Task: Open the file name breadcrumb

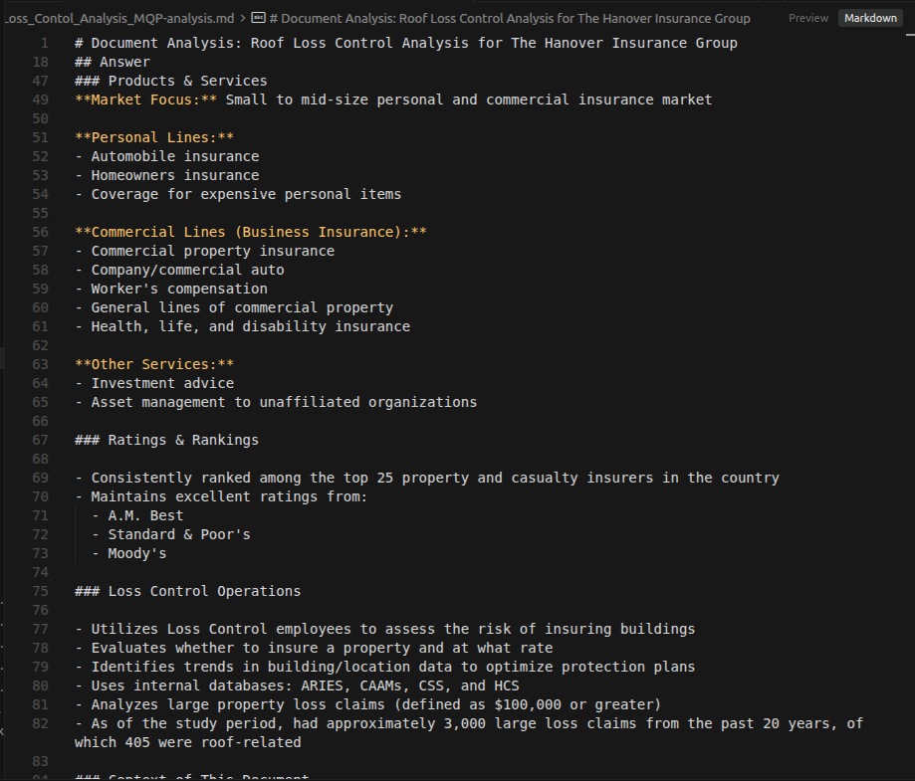Action: [119, 18]
